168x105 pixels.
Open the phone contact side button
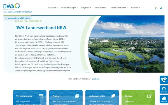[164, 80]
